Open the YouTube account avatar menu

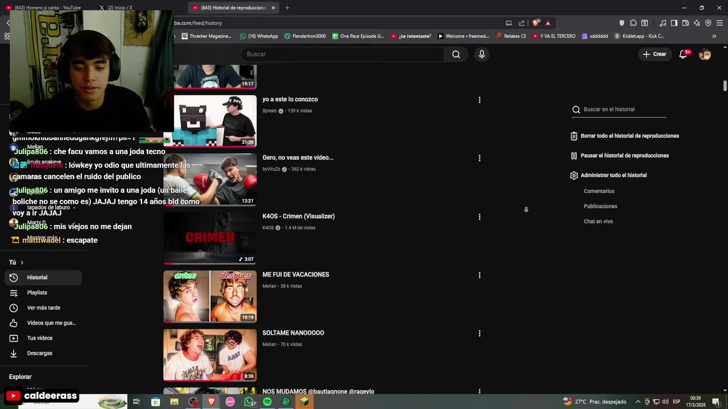[x=705, y=54]
